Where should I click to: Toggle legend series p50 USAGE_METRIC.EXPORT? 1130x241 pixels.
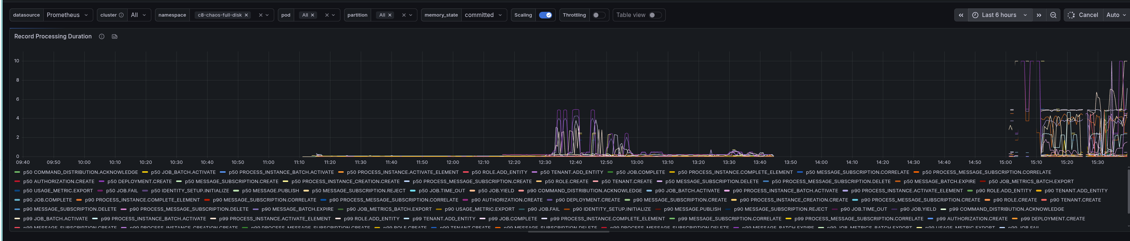[x=58, y=191]
